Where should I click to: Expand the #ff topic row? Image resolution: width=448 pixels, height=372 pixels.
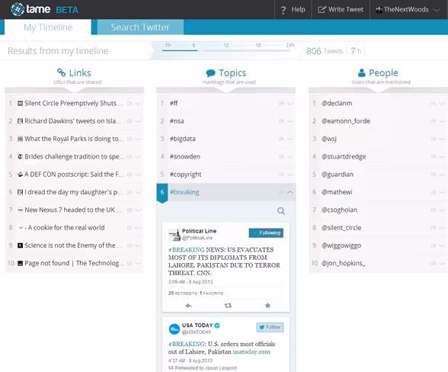tap(290, 104)
